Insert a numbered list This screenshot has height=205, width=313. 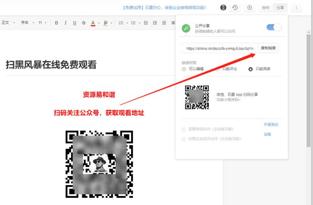[x=121, y=23]
